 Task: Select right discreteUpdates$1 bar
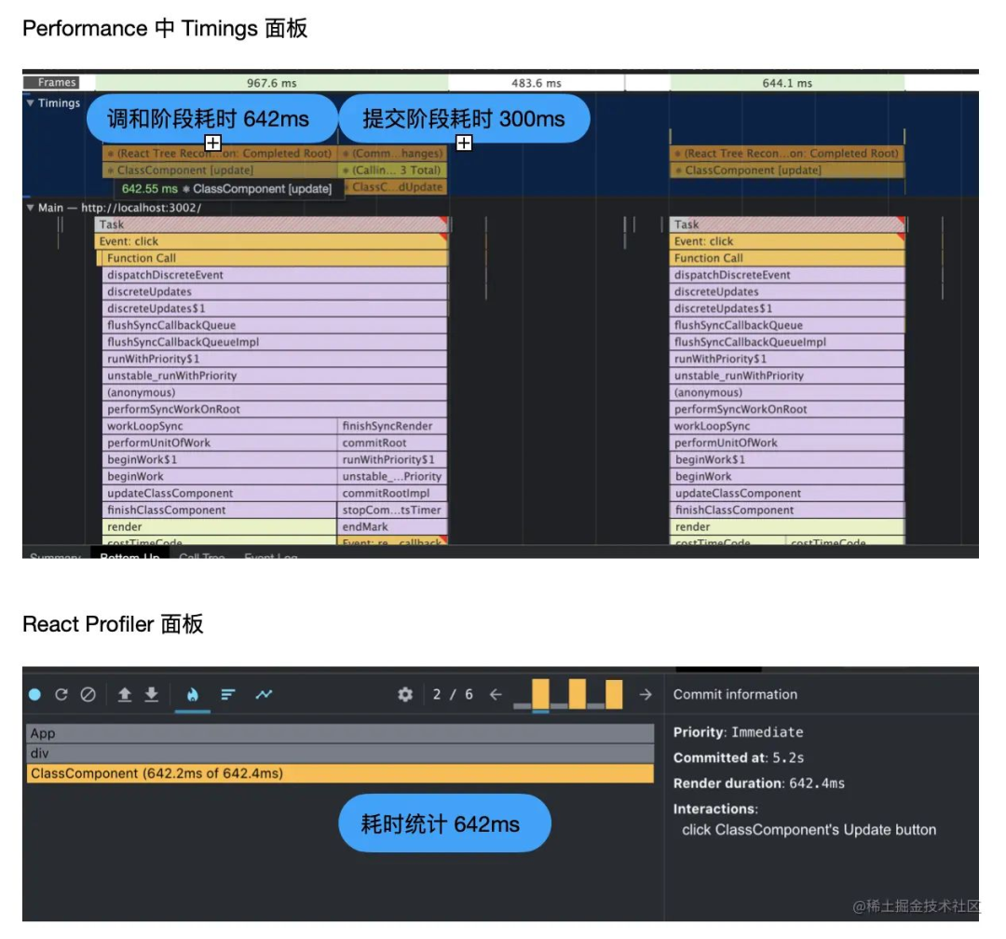point(787,308)
